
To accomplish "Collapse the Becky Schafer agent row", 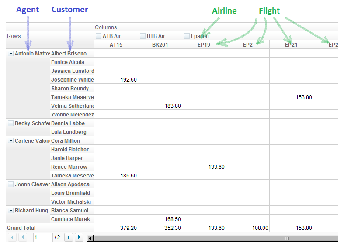I will click(10, 123).
